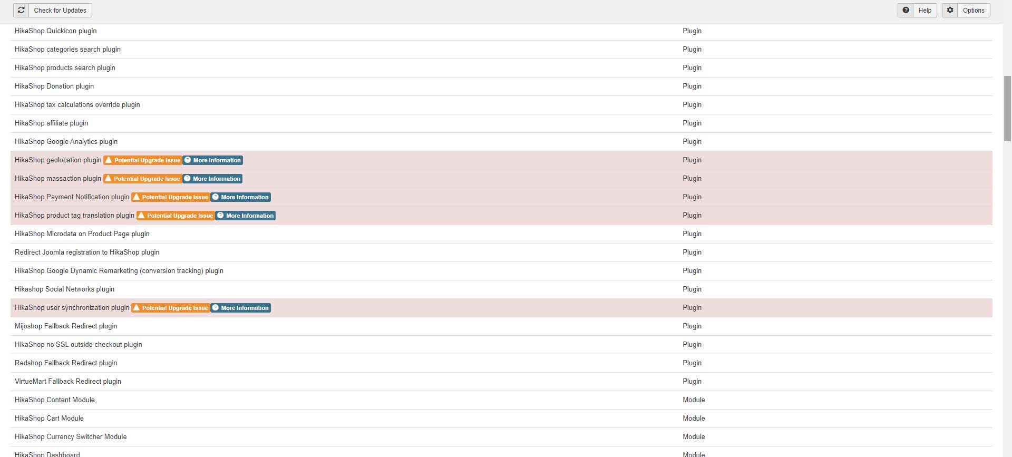Open More Information for HikaShop geolocation plugin

[x=213, y=160]
